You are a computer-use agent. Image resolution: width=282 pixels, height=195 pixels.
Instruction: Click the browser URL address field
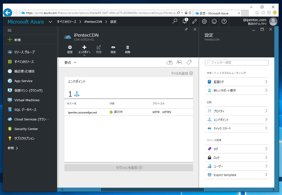pos(100,13)
